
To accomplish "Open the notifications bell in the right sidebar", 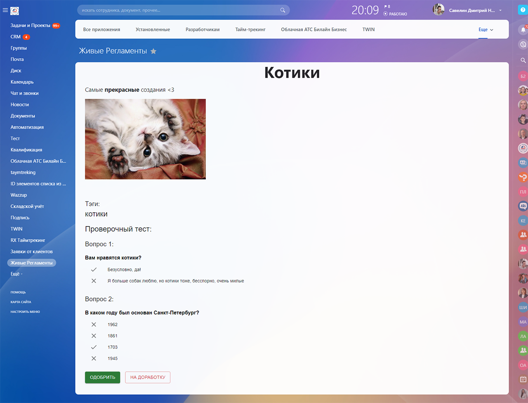I will click(x=523, y=30).
